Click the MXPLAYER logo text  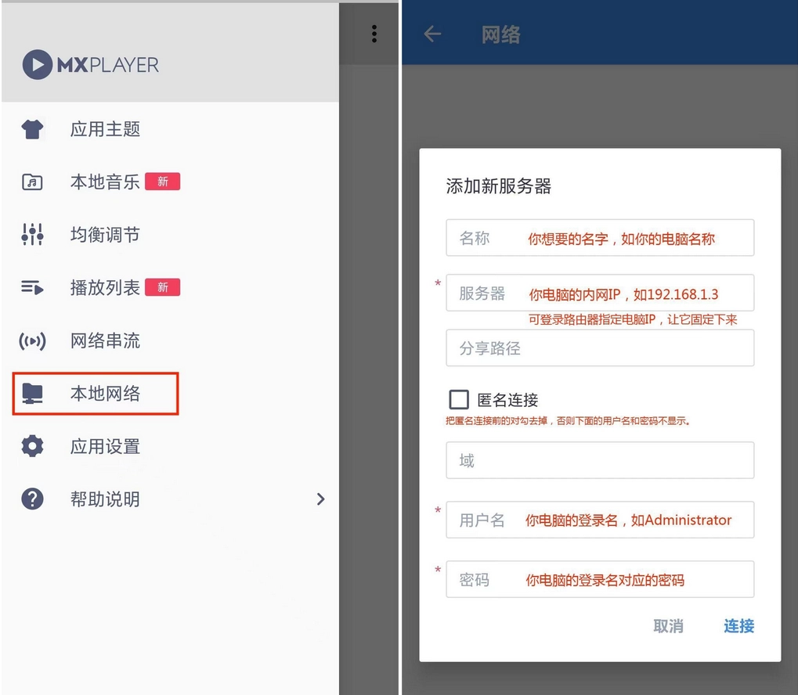(108, 65)
